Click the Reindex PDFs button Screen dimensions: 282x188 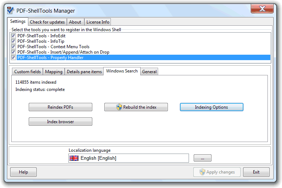point(60,107)
